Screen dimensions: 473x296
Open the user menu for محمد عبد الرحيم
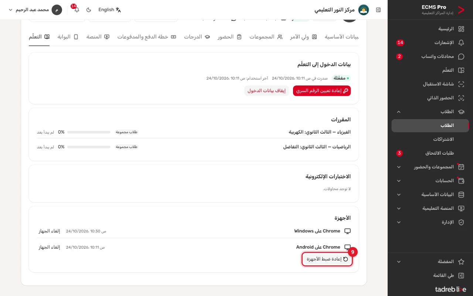coord(35,10)
